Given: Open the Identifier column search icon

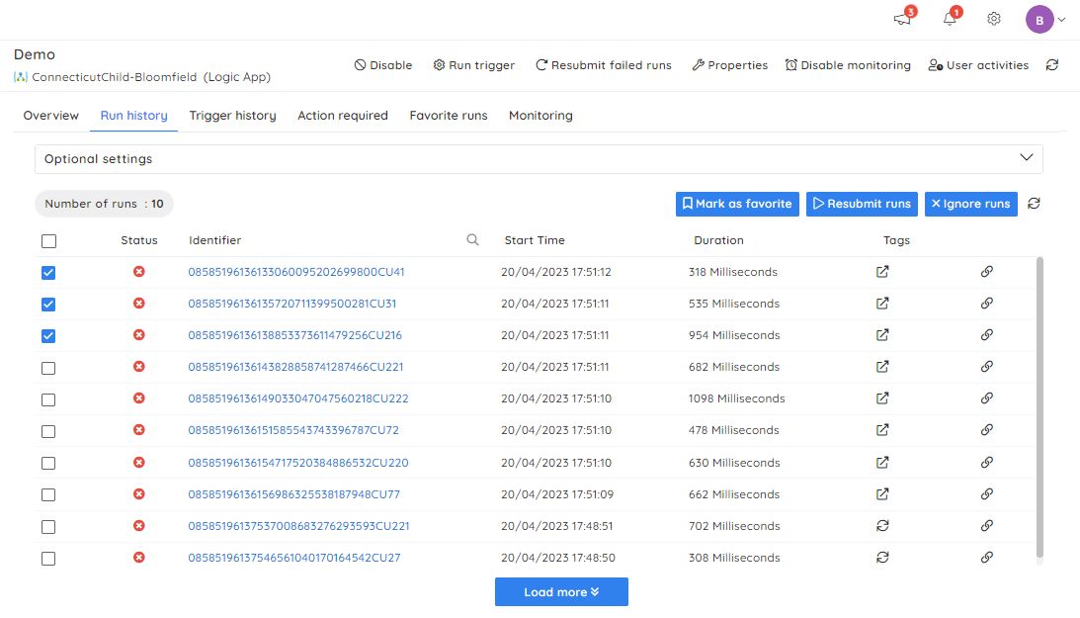Looking at the screenshot, I should pyautogui.click(x=472, y=239).
